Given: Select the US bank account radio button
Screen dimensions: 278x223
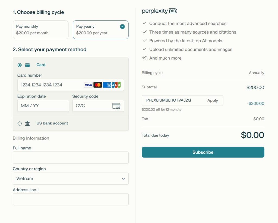Looking at the screenshot, I should pos(20,124).
